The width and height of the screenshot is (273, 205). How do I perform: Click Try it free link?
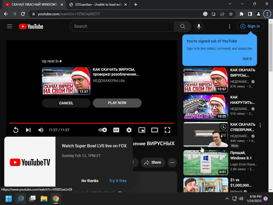[x=118, y=181]
